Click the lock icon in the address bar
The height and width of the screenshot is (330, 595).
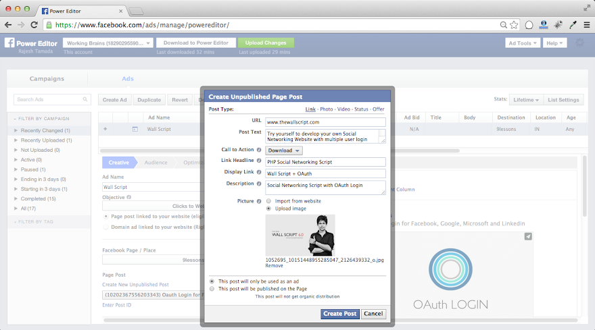(49, 25)
